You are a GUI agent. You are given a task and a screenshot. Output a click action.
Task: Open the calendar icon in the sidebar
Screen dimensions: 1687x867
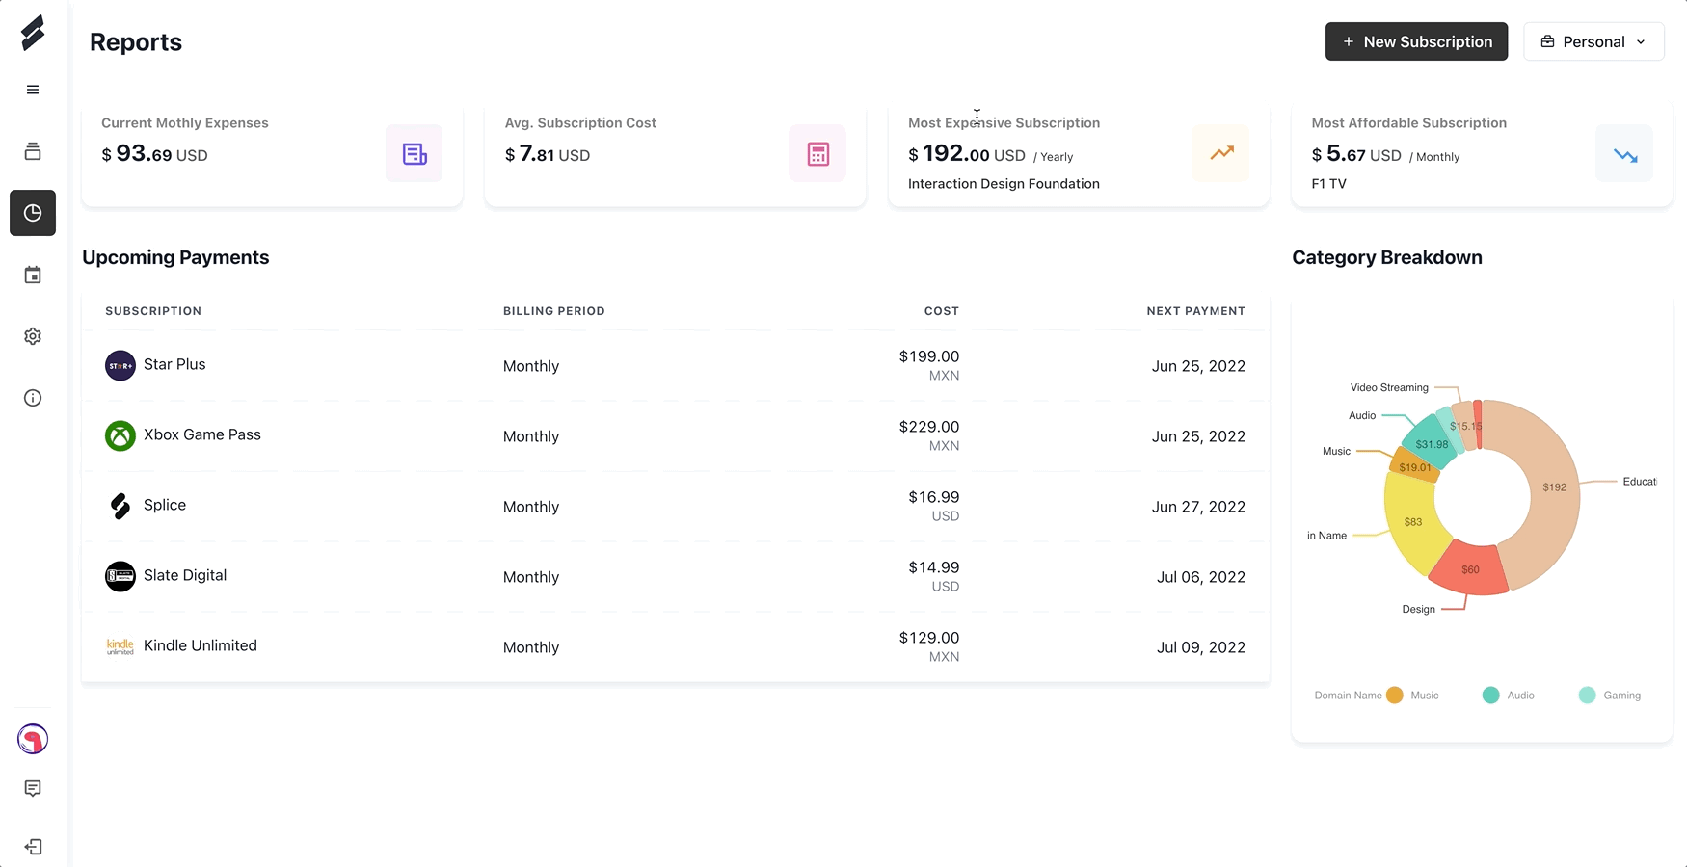(32, 275)
